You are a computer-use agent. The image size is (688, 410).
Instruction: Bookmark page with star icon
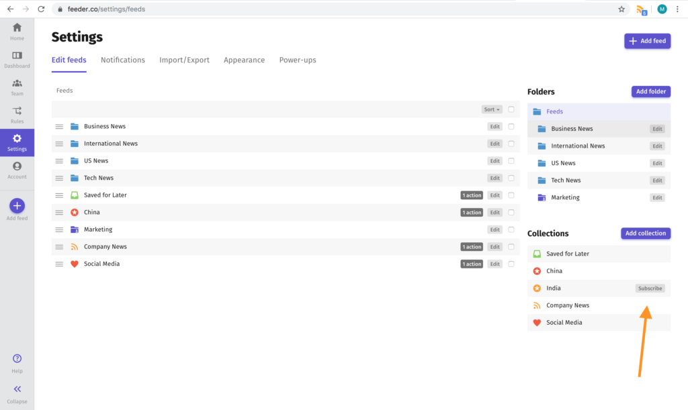coord(621,9)
